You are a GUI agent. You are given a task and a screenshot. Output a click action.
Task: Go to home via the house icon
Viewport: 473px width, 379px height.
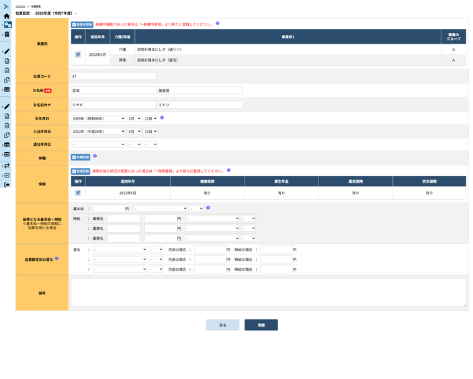[7, 16]
